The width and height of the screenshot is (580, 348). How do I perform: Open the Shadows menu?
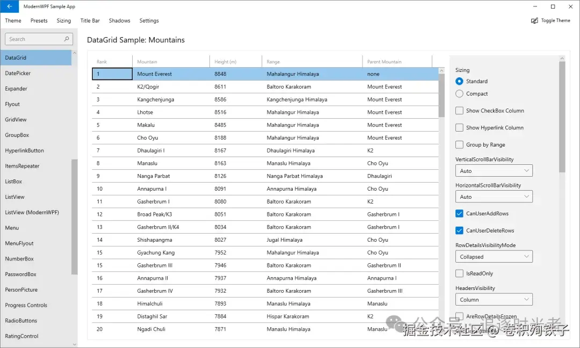tap(119, 21)
